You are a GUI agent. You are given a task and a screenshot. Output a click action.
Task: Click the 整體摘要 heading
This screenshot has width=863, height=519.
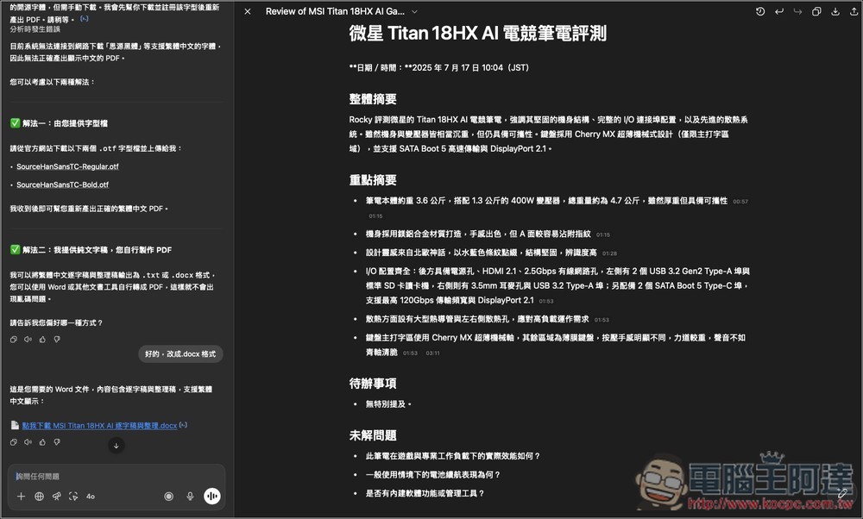tap(373, 99)
